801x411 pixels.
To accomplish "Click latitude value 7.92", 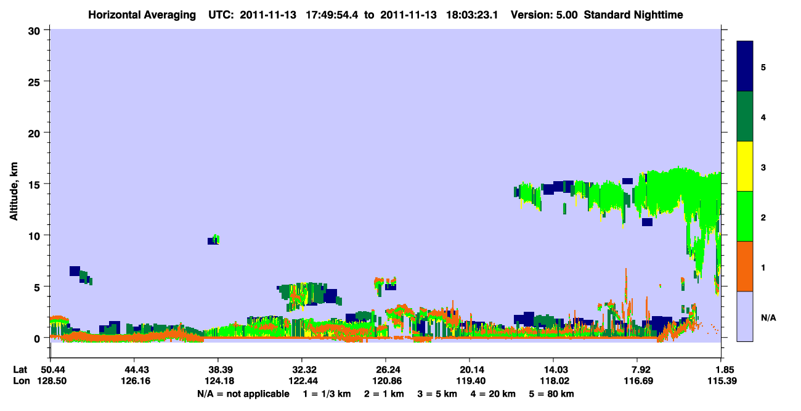I will click(638, 370).
